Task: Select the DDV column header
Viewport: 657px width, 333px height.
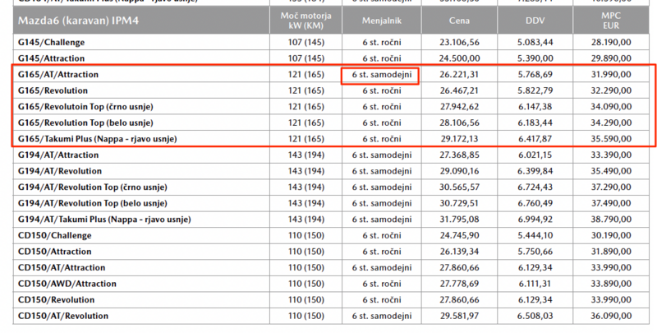Action: 535,21
